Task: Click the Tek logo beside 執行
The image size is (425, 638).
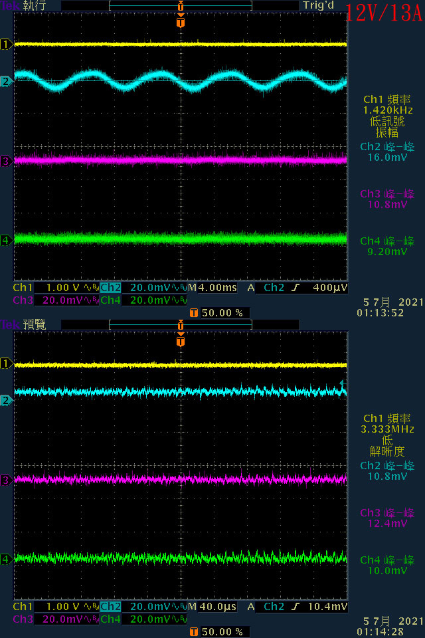Action: [x=10, y=6]
